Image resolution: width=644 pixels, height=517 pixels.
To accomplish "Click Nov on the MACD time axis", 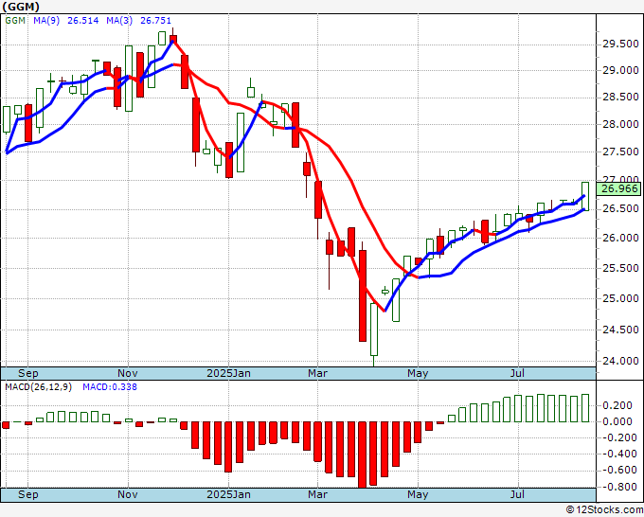I will pos(128,494).
